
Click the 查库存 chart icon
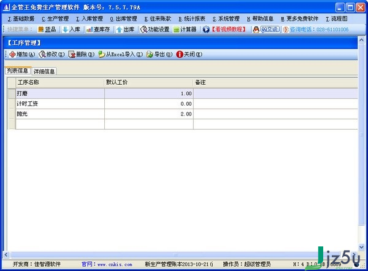pyautogui.click(x=90, y=29)
